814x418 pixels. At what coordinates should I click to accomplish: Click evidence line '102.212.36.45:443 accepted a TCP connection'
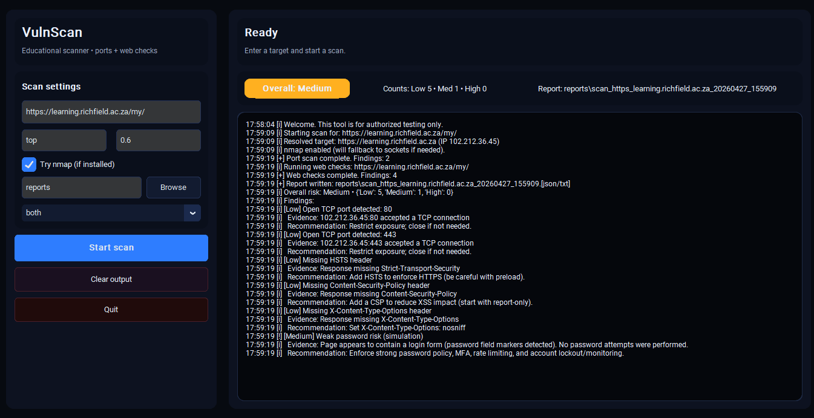tap(359, 243)
